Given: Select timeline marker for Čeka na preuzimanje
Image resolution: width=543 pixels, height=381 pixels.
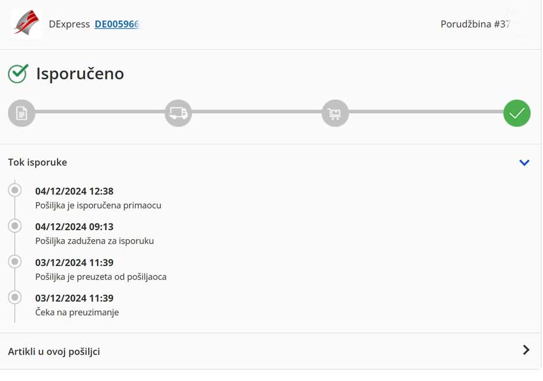Looking at the screenshot, I should tap(15, 297).
